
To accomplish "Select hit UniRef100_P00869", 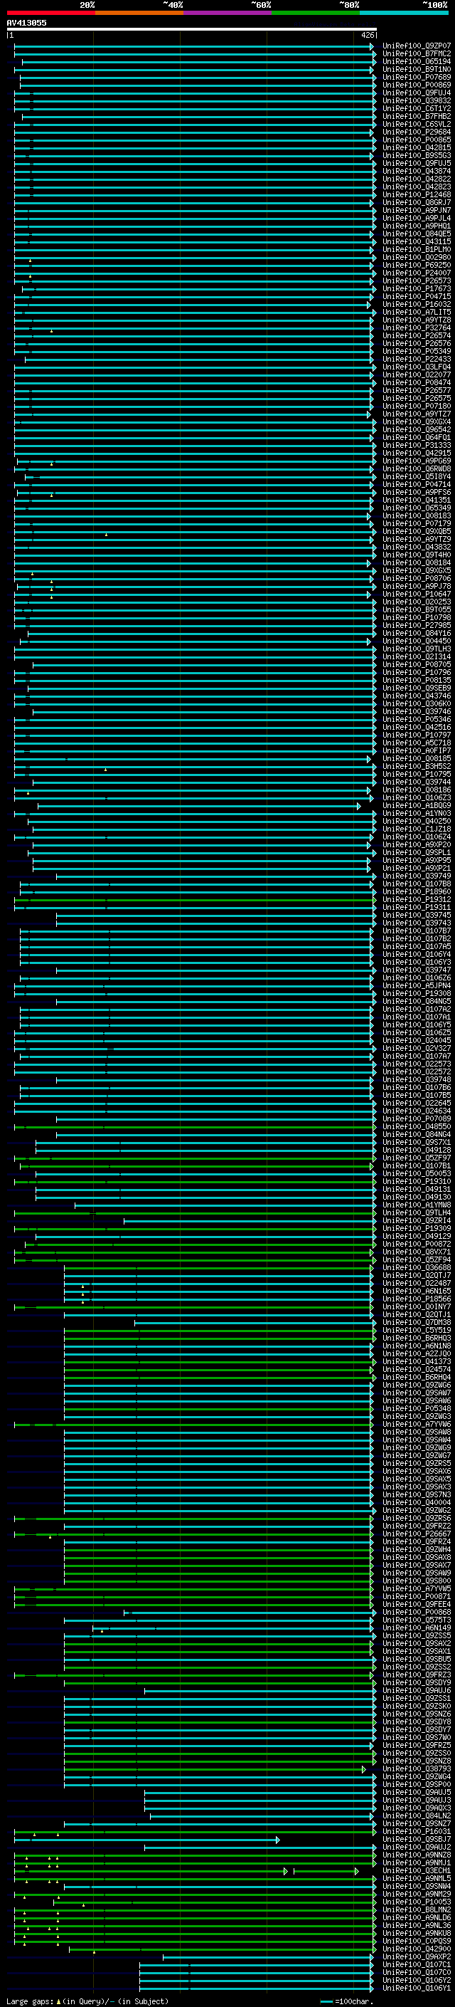I will click(x=416, y=85).
